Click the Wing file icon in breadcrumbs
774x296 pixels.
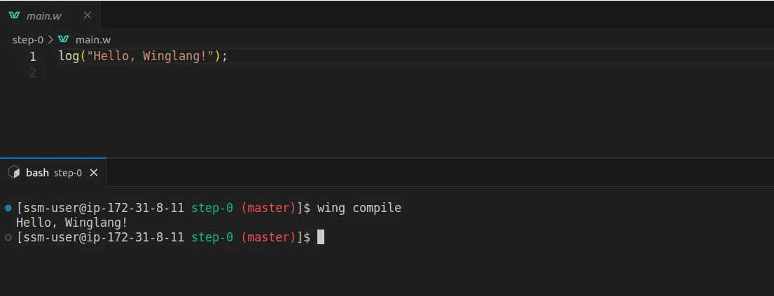(64, 40)
